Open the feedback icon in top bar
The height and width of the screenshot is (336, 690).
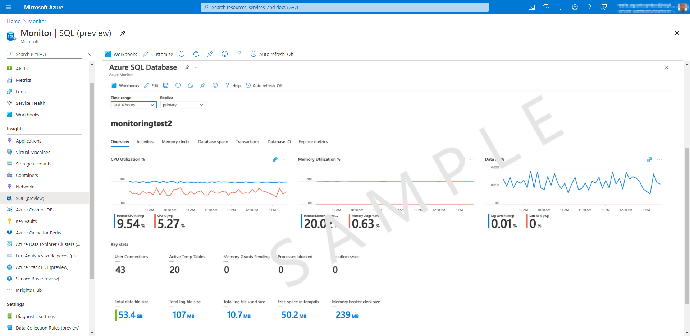click(604, 7)
